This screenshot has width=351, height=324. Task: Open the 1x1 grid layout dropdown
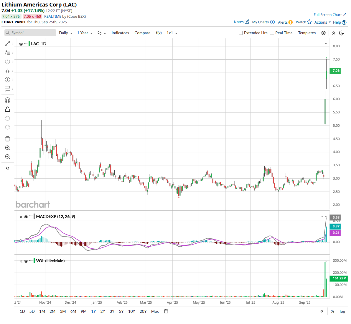pos(172,33)
